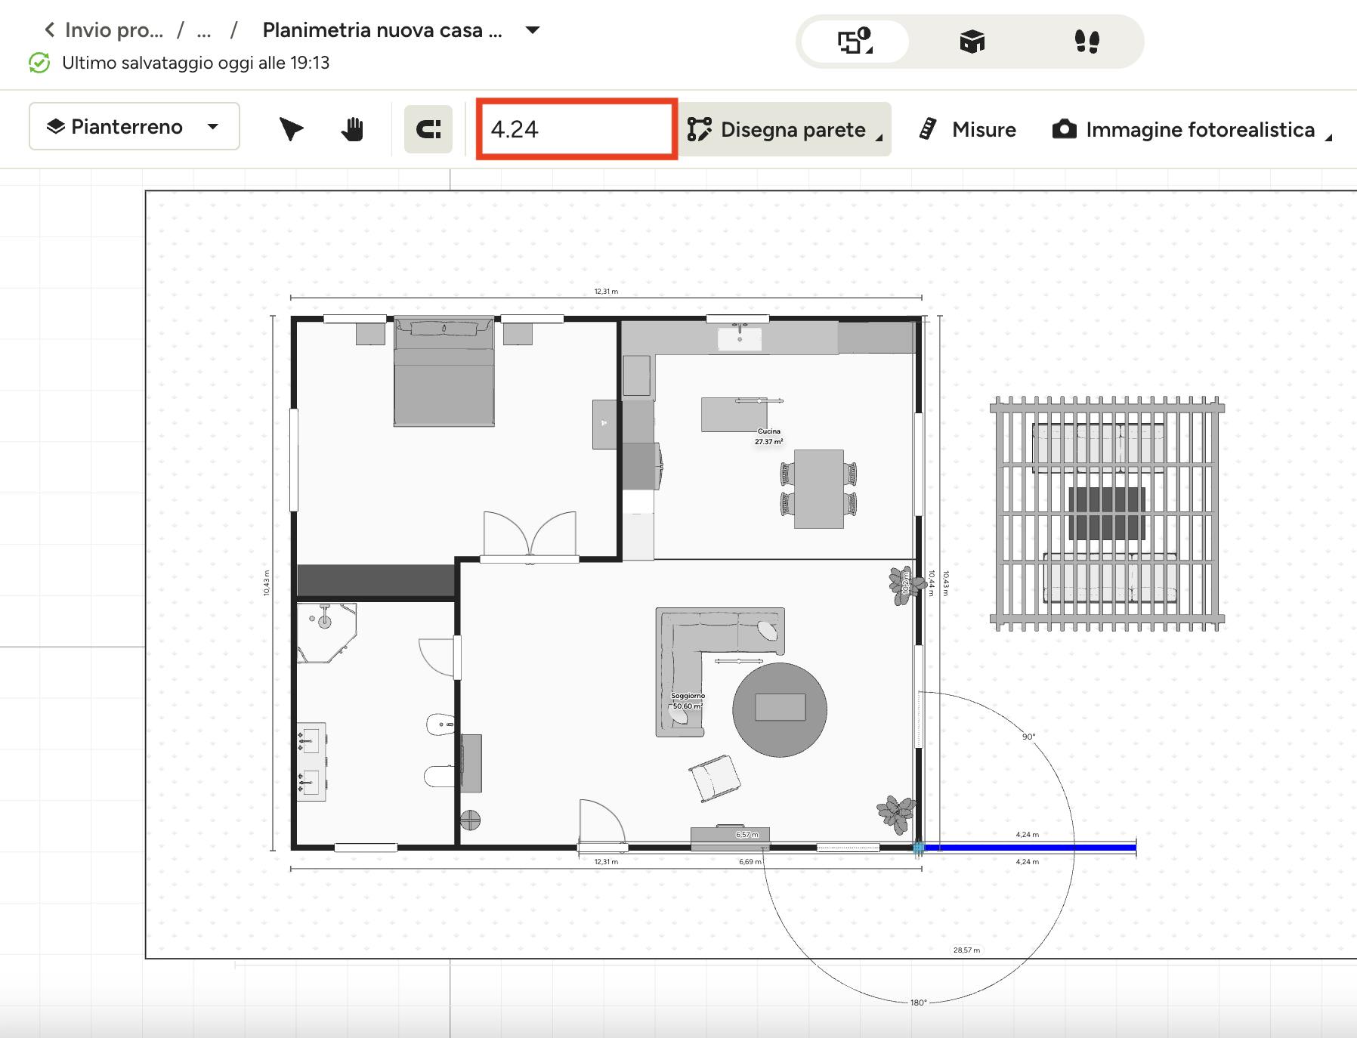Image resolution: width=1357 pixels, height=1038 pixels.
Task: Click the Disegna parete pencil icon
Action: [x=699, y=129]
